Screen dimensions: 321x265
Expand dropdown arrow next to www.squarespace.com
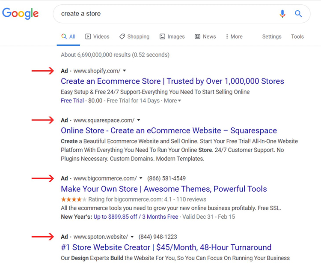click(x=139, y=120)
